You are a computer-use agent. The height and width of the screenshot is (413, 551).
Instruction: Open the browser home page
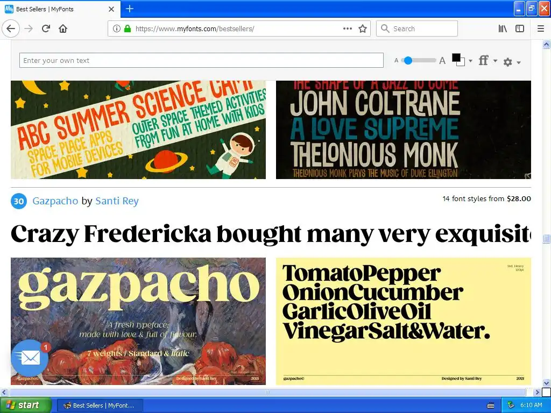pyautogui.click(x=63, y=29)
